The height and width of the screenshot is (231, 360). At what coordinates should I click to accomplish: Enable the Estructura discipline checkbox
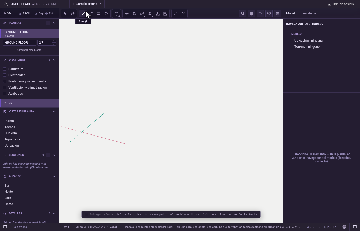[x=5, y=69]
